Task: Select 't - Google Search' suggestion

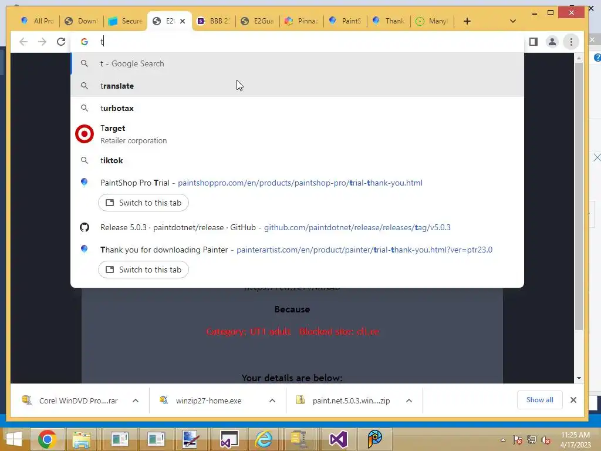Action: [x=297, y=63]
